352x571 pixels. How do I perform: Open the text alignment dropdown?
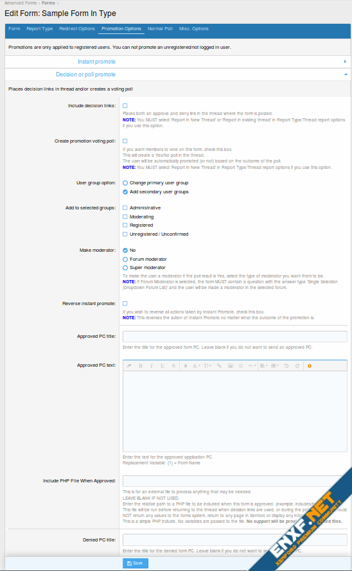[x=263, y=365]
